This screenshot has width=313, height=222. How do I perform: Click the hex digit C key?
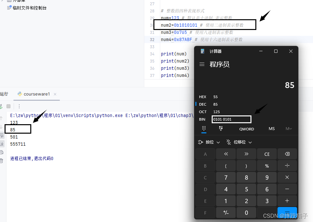206,177
